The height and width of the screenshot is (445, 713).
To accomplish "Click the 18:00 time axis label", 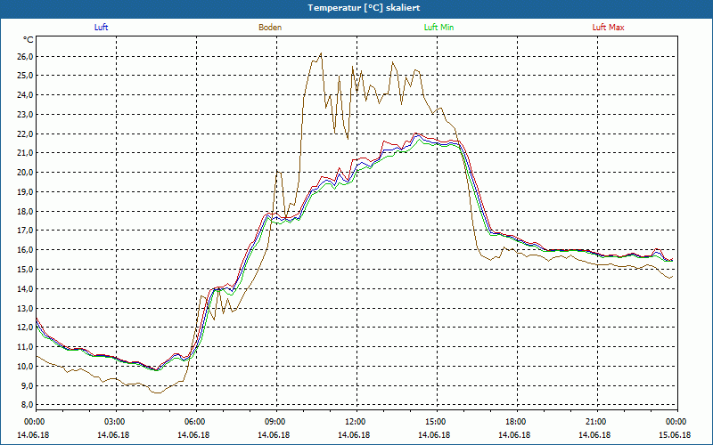I will click(x=517, y=422).
